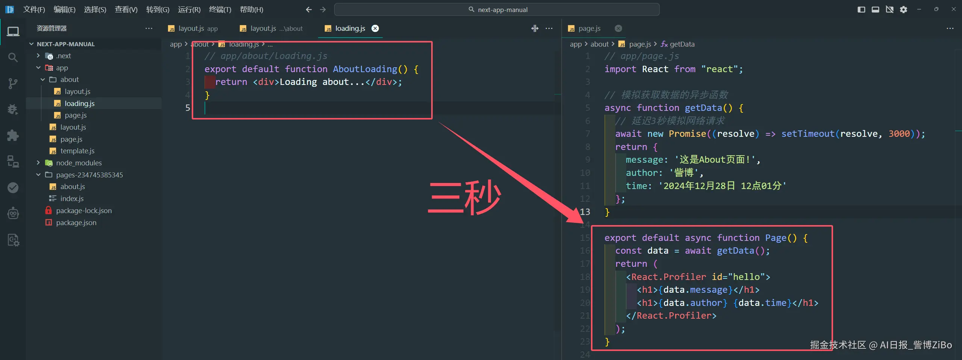Click about in right editor breadcrumb
962x360 pixels.
point(599,44)
